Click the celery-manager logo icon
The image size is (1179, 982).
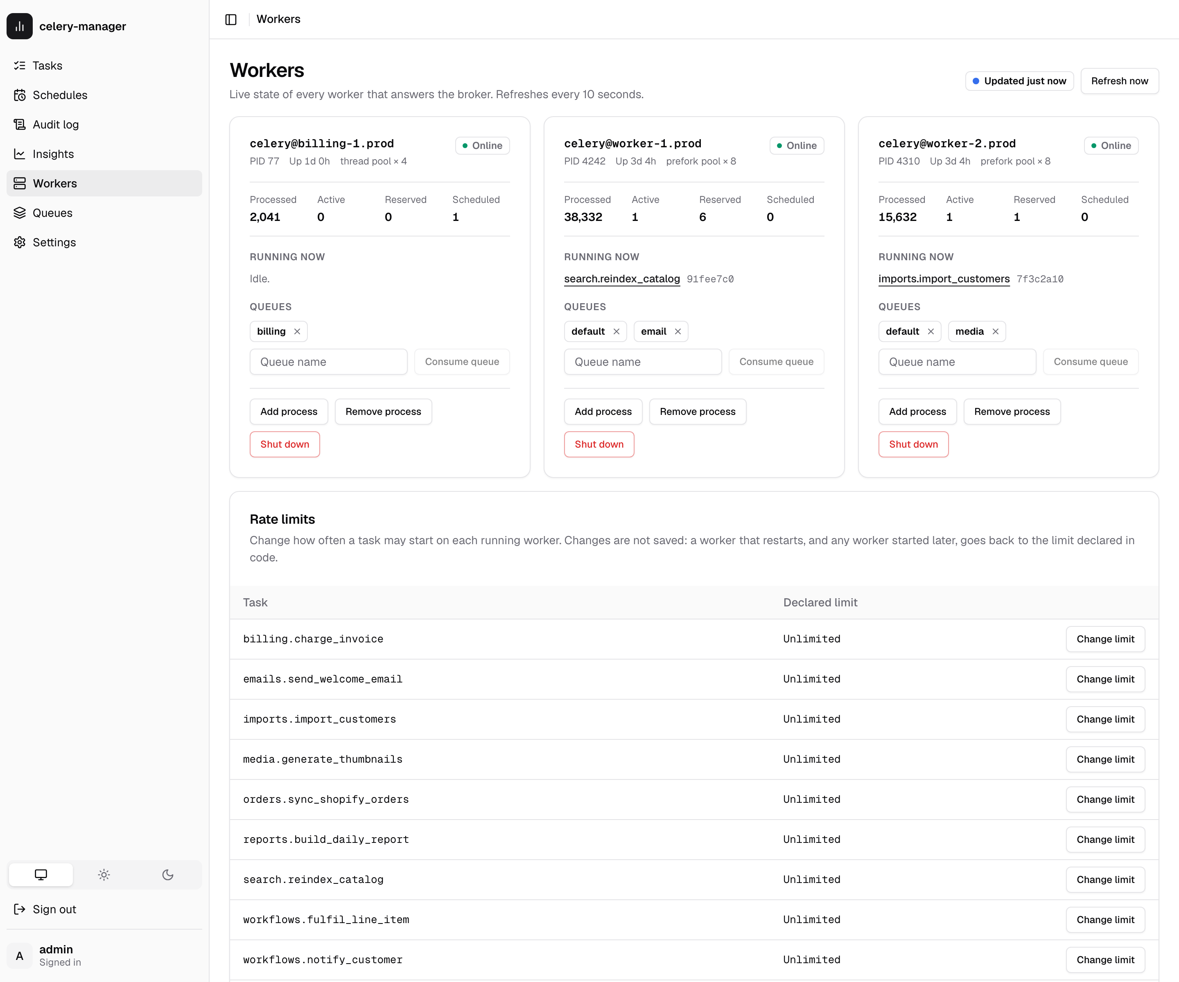(x=20, y=26)
